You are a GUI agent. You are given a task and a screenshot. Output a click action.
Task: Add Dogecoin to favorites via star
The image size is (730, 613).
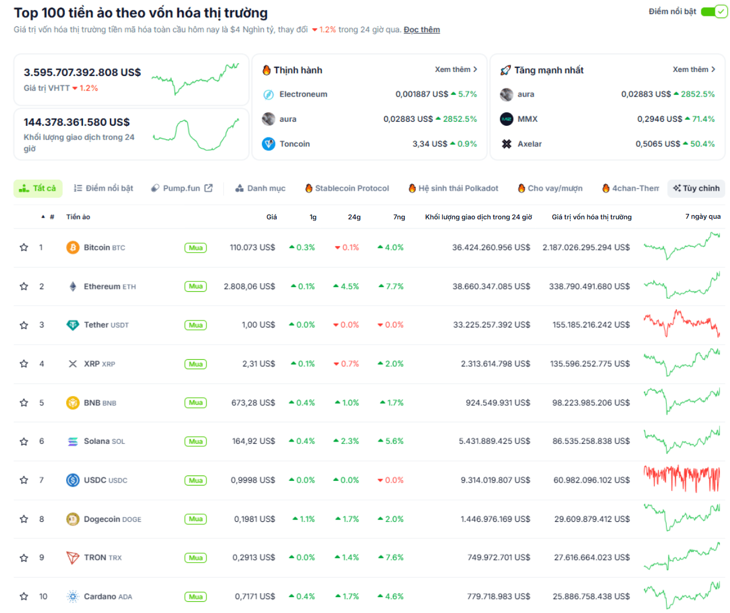pyautogui.click(x=24, y=519)
